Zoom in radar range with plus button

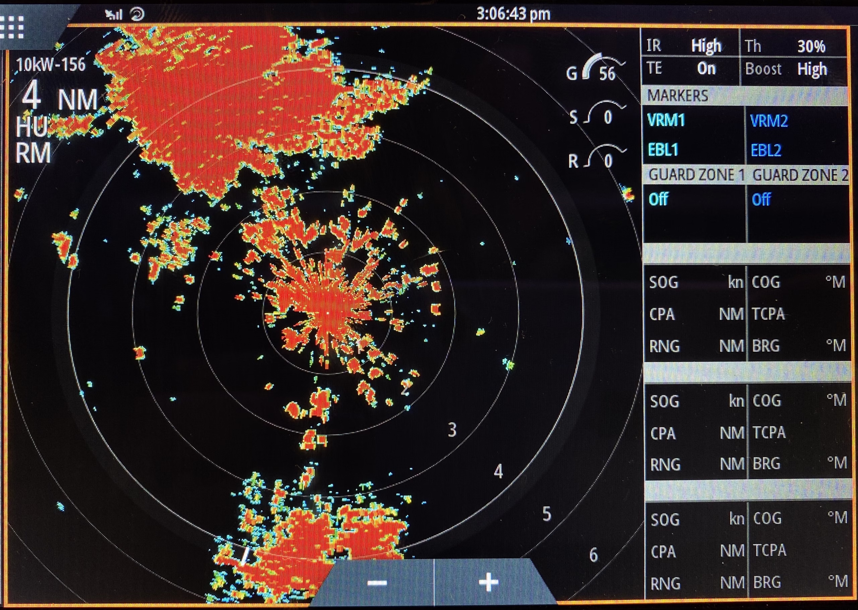pos(489,583)
